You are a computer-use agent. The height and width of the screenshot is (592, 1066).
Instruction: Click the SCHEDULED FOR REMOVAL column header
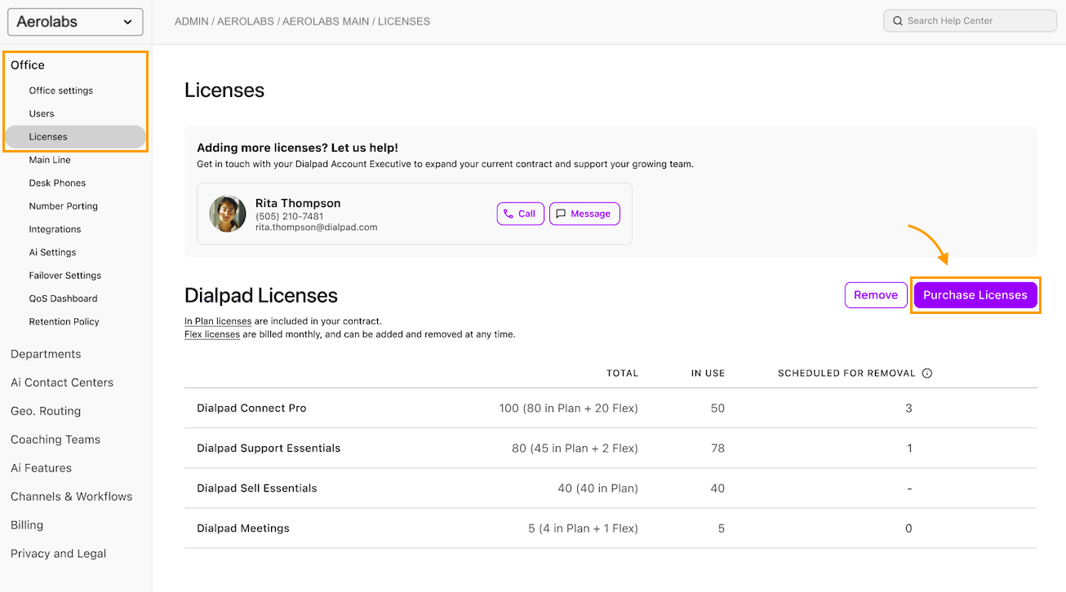click(x=846, y=373)
